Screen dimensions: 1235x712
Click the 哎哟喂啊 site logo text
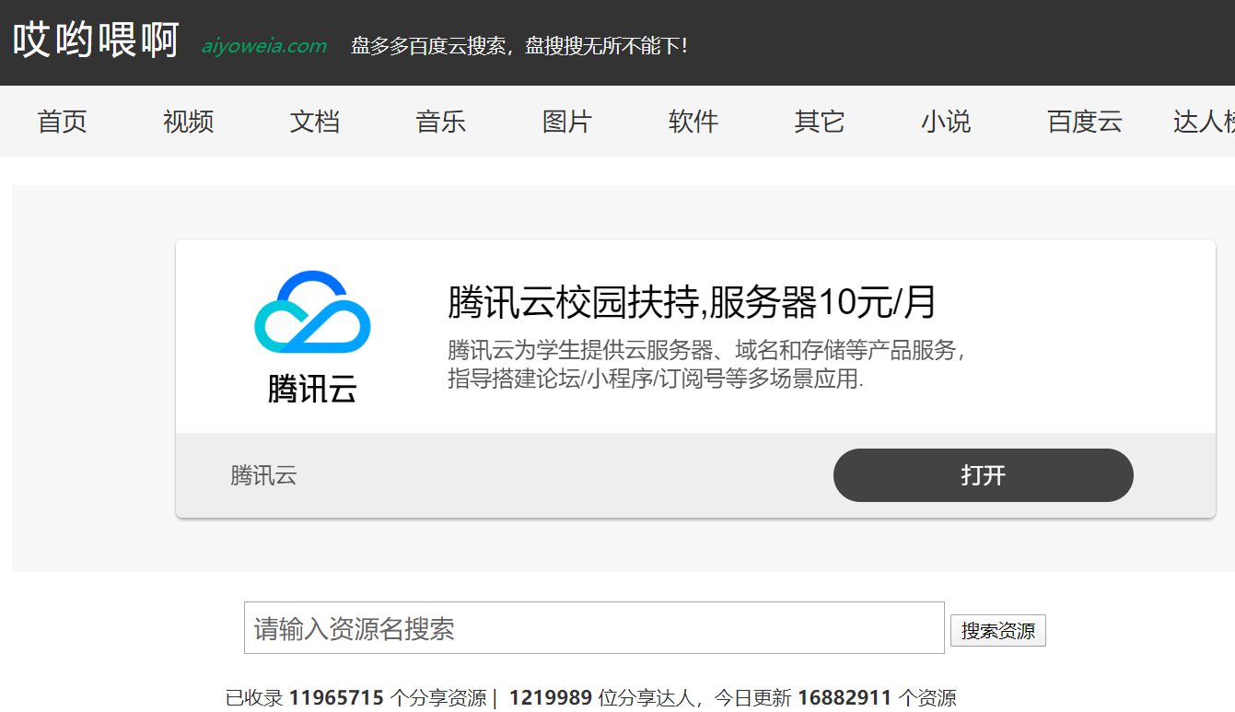click(x=96, y=41)
